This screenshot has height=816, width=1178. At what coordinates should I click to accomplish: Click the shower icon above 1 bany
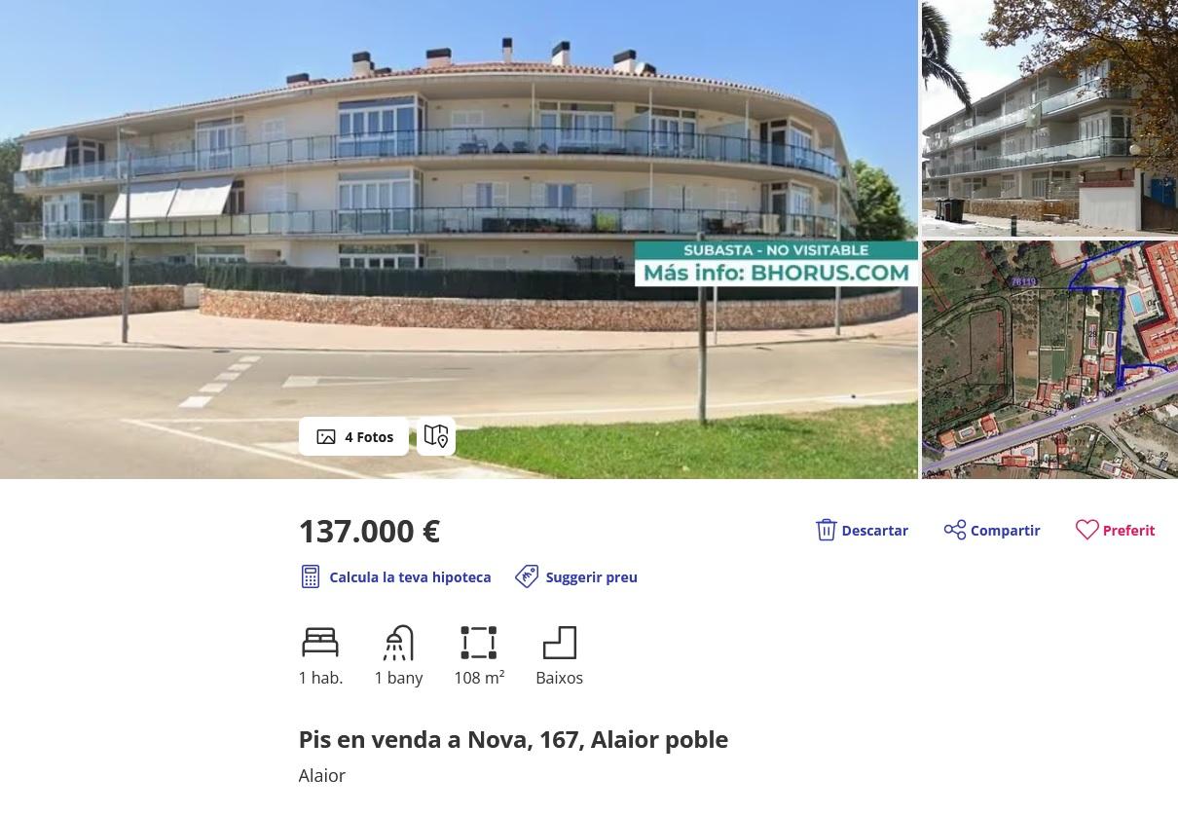(398, 643)
